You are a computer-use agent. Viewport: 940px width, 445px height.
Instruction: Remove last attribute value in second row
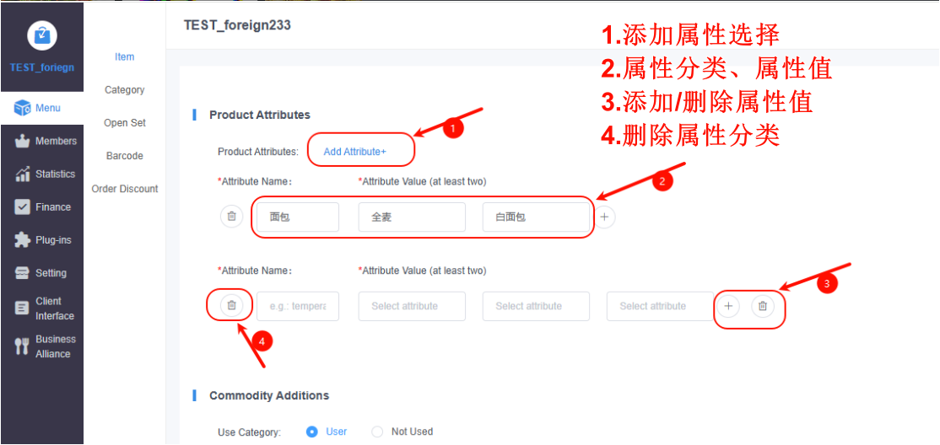(x=763, y=306)
